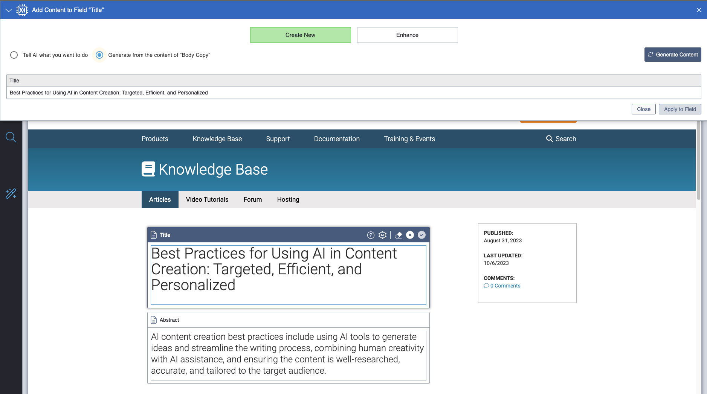Image resolution: width=707 pixels, height=394 pixels.
Task: Select the eraser icon to clear the Title field
Action: coord(399,235)
